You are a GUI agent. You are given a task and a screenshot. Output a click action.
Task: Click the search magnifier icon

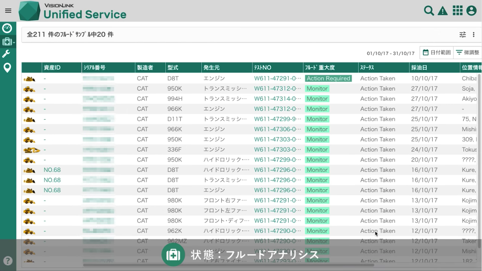point(428,11)
